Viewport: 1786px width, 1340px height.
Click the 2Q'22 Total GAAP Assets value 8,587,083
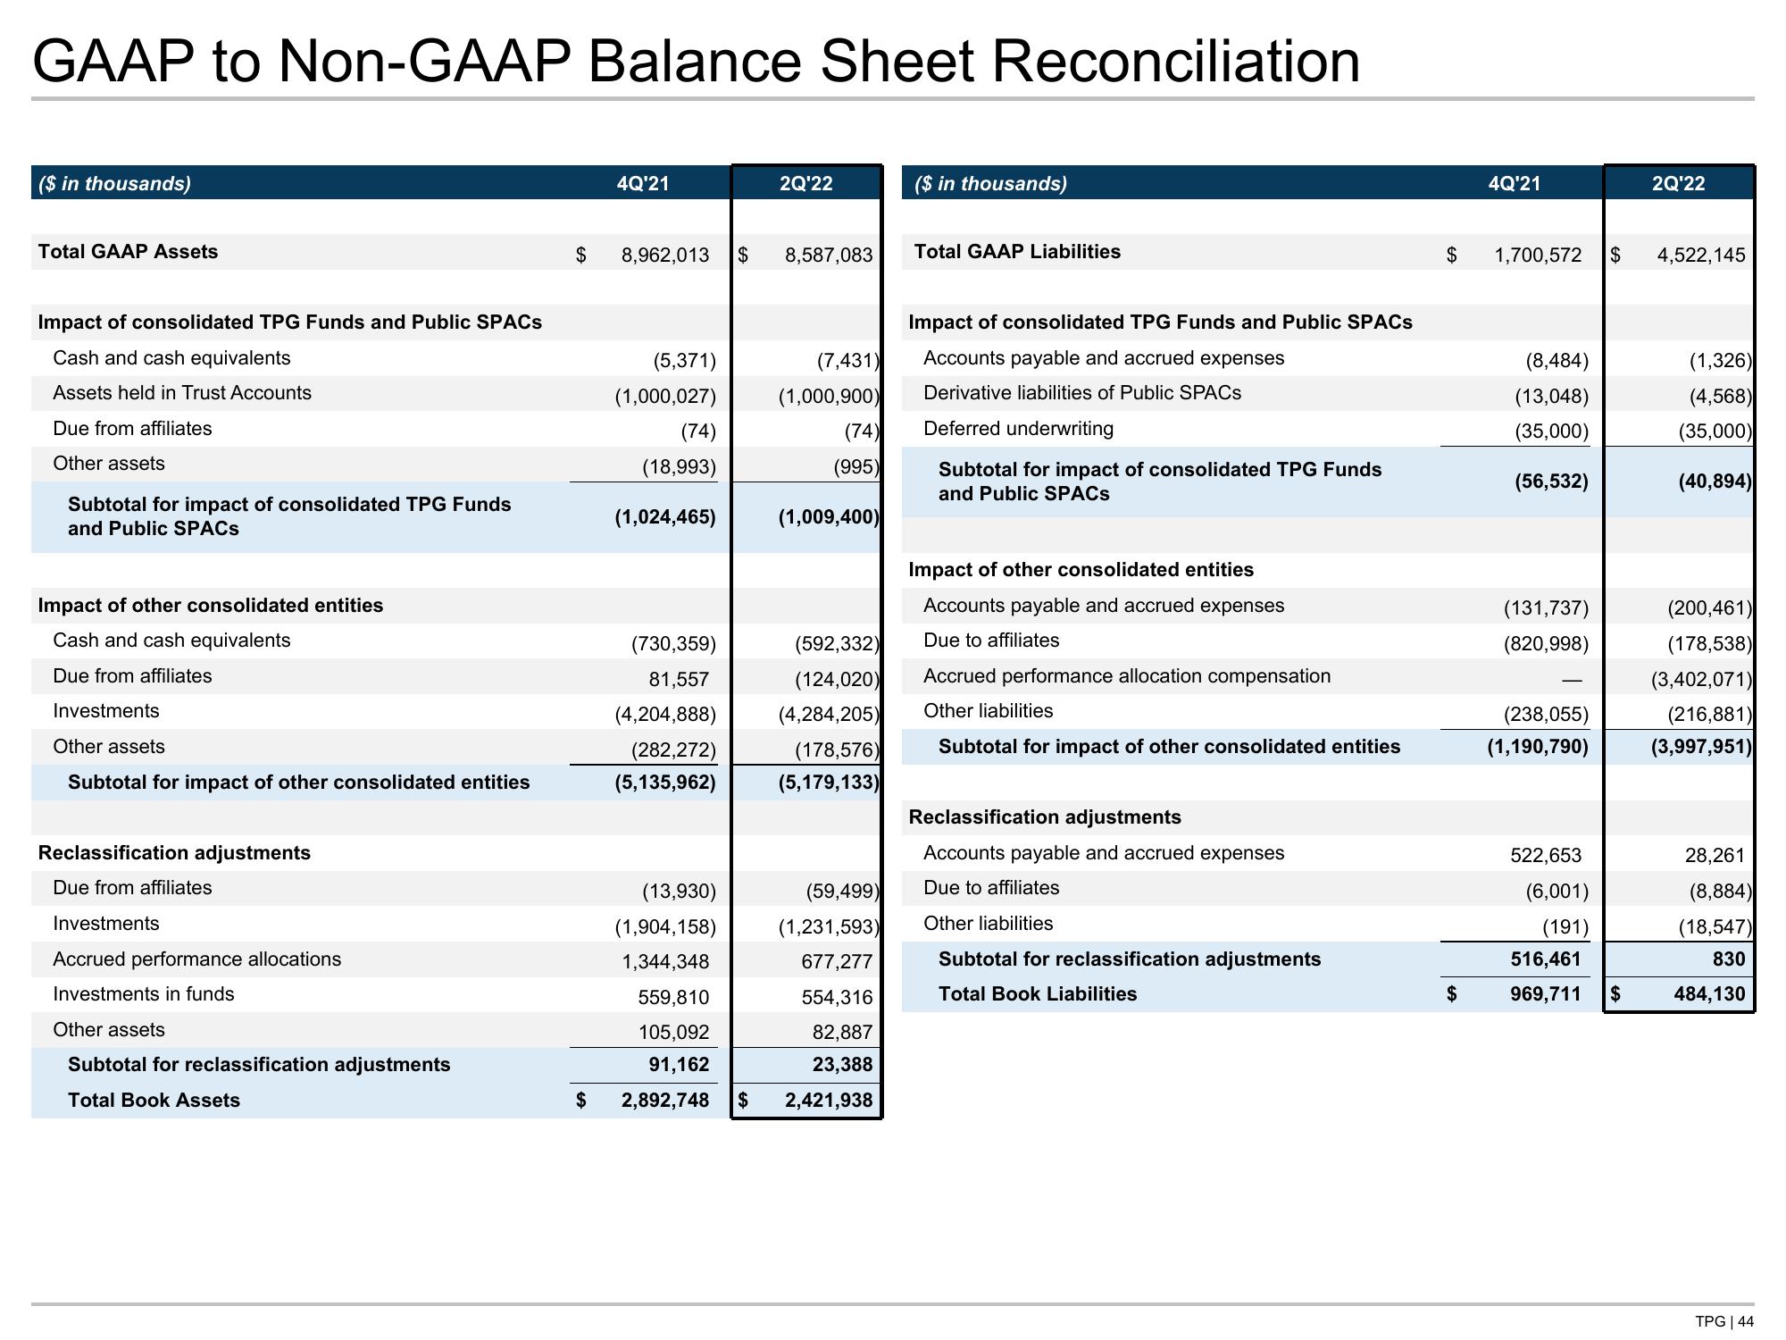pyautogui.click(x=829, y=255)
